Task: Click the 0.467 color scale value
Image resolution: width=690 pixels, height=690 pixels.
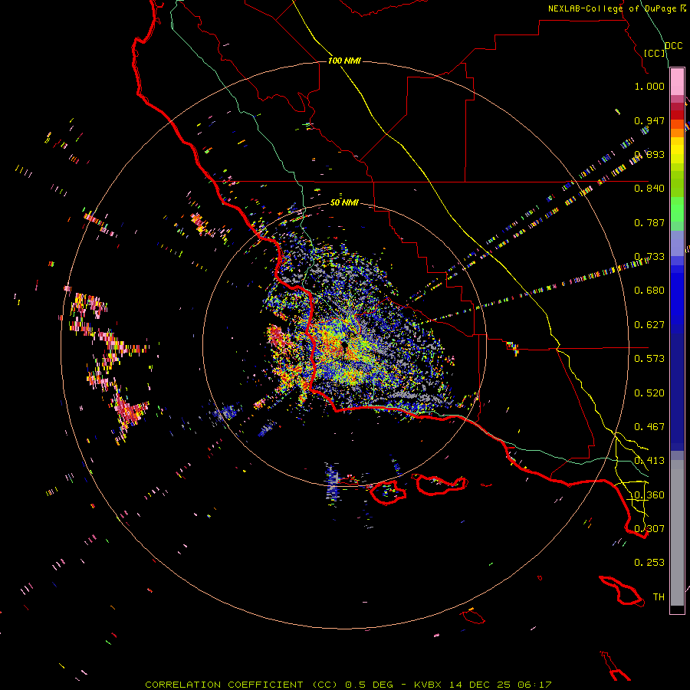Action: (649, 427)
